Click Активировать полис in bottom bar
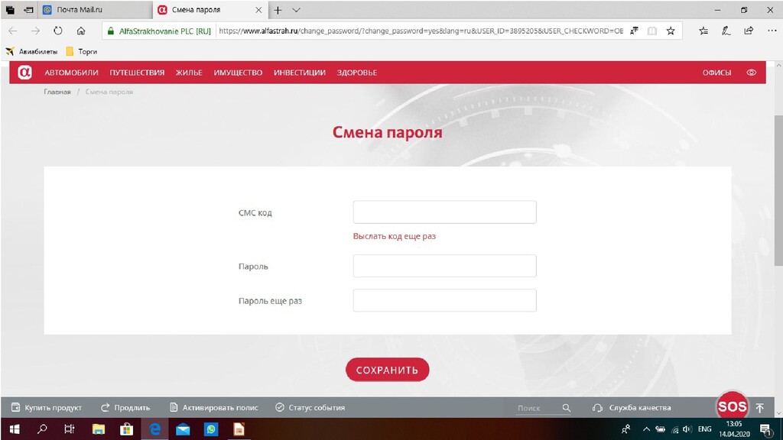 [x=214, y=408]
